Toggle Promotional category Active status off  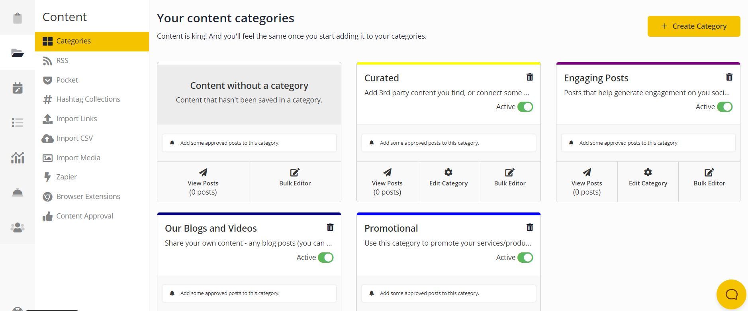(526, 257)
